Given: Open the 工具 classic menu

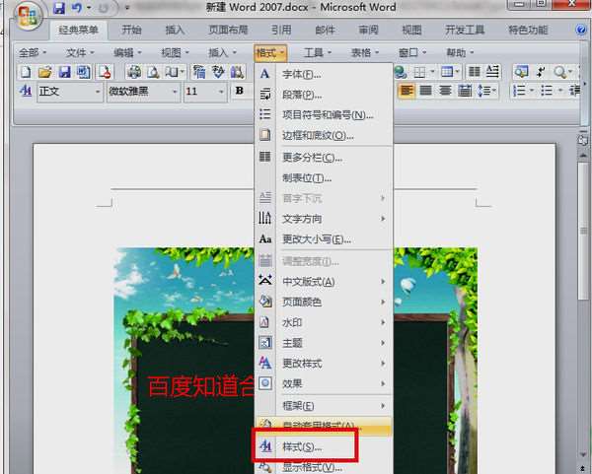Looking at the screenshot, I should pos(318,53).
